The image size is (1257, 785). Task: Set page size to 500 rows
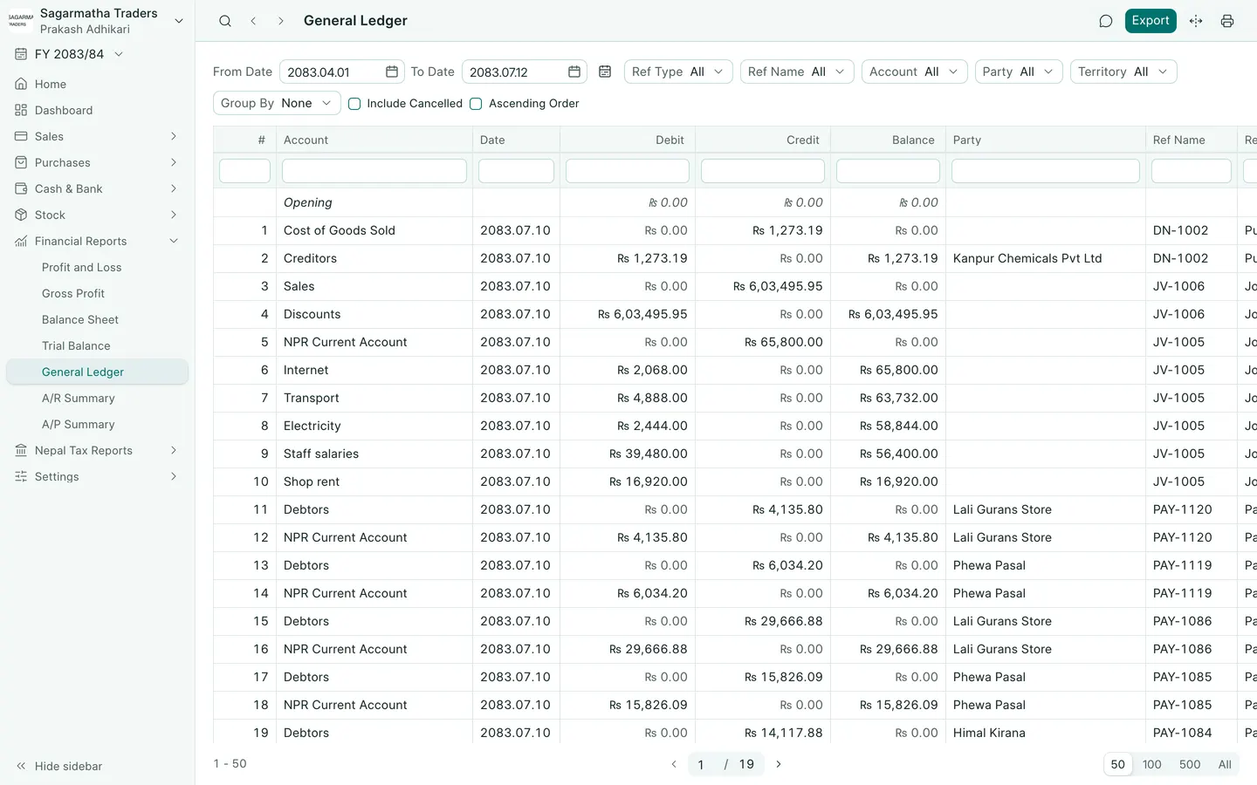click(x=1190, y=764)
